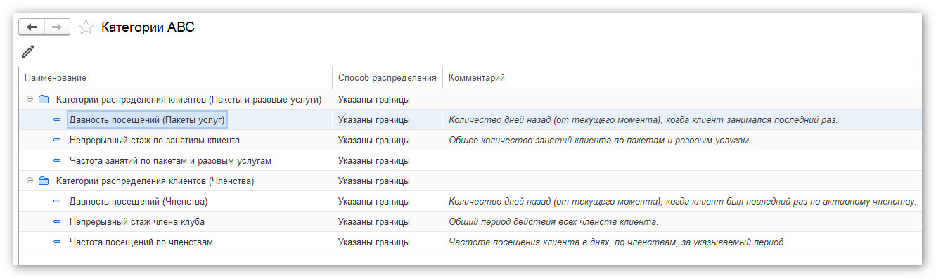Select row Давность посещений (Пакеты услуг)
936x279 pixels.
[x=470, y=120]
